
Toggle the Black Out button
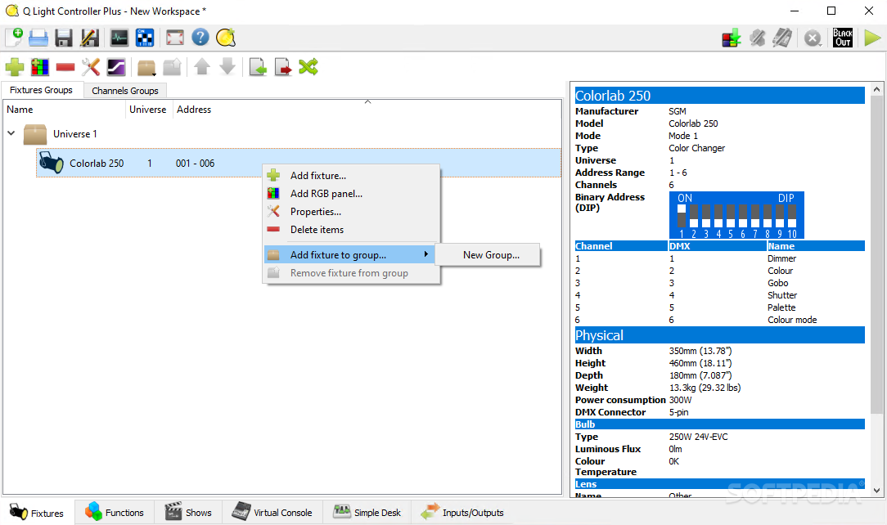[x=843, y=38]
